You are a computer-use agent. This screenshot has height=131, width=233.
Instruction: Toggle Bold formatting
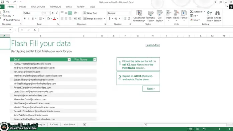[x=25, y=19]
